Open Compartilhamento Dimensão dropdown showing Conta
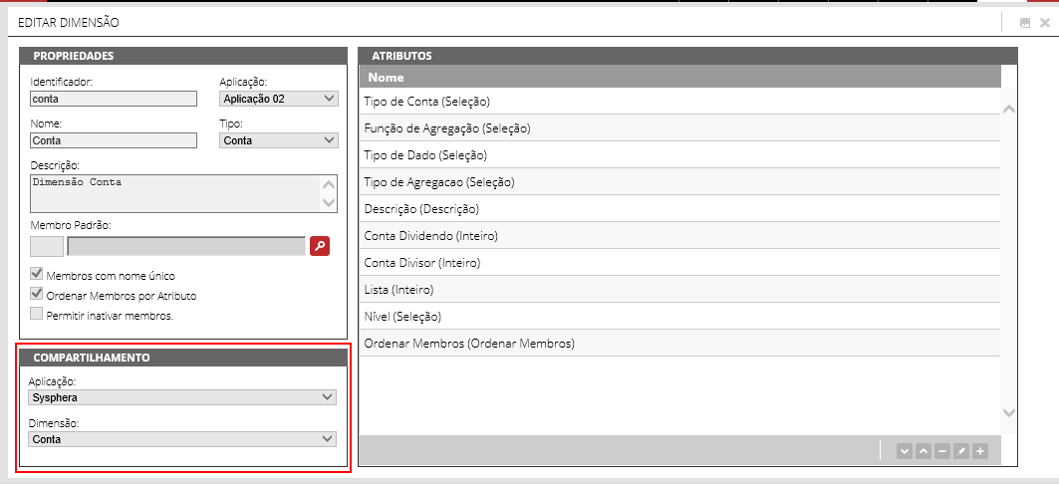The height and width of the screenshot is (484, 1059). point(182,439)
